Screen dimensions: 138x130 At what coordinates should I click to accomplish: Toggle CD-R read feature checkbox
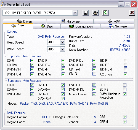coord(32,61)
